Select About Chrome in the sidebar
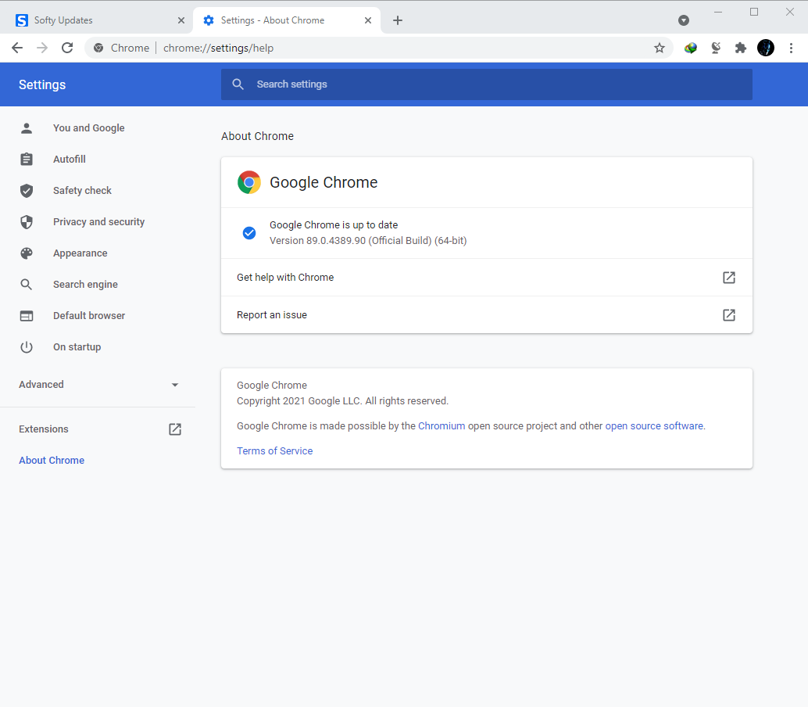 (52, 461)
